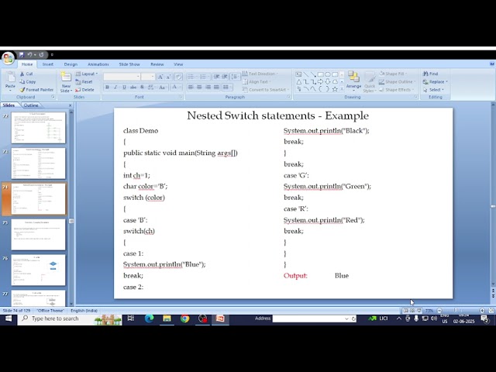This screenshot has height=372, width=496.
Task: Click the Office button logo
Action: [x=8, y=58]
